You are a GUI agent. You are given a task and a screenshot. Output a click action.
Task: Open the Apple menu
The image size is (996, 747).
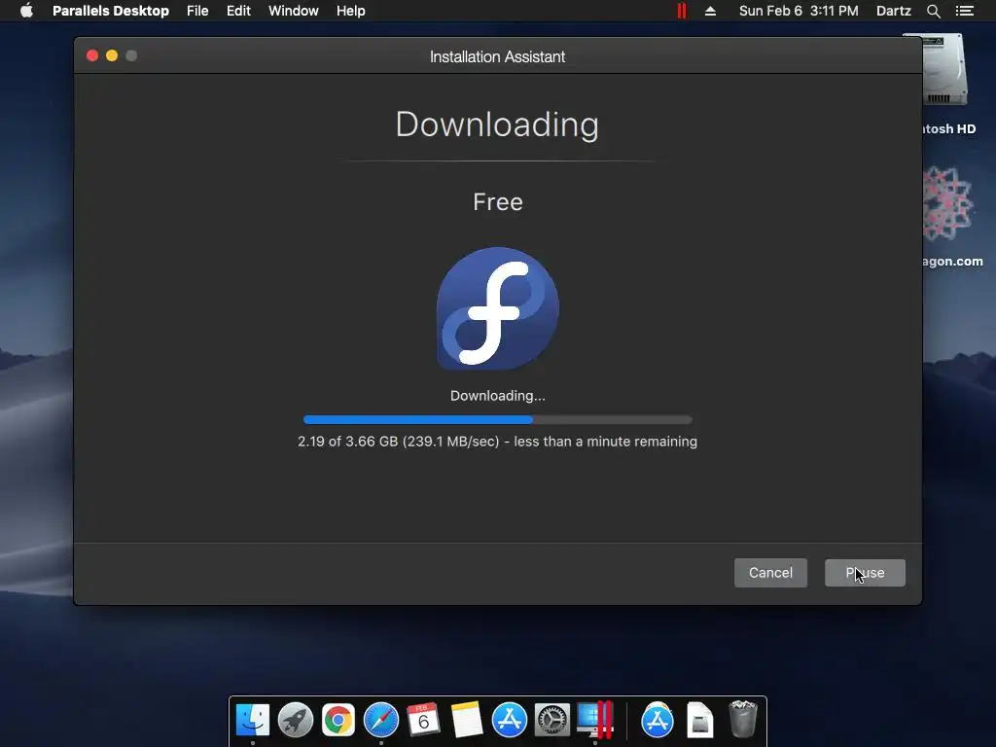[x=26, y=11]
